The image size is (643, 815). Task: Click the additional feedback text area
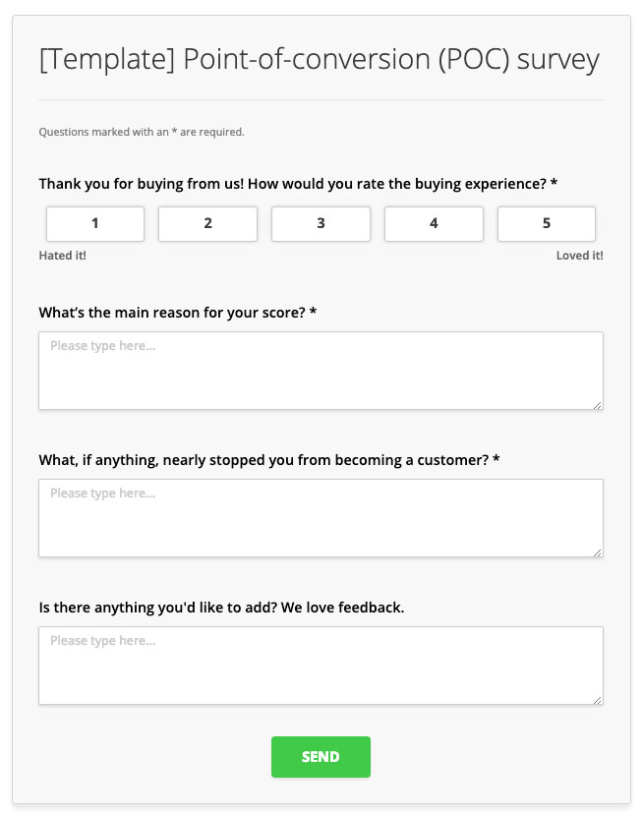pyautogui.click(x=321, y=666)
